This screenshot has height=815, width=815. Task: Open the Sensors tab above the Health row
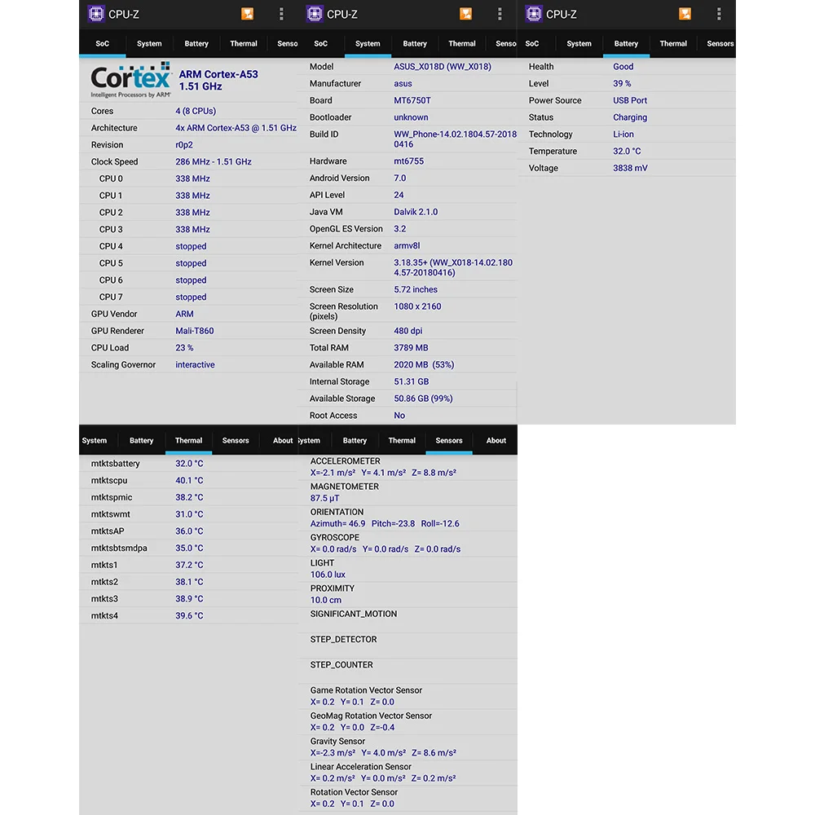click(720, 44)
